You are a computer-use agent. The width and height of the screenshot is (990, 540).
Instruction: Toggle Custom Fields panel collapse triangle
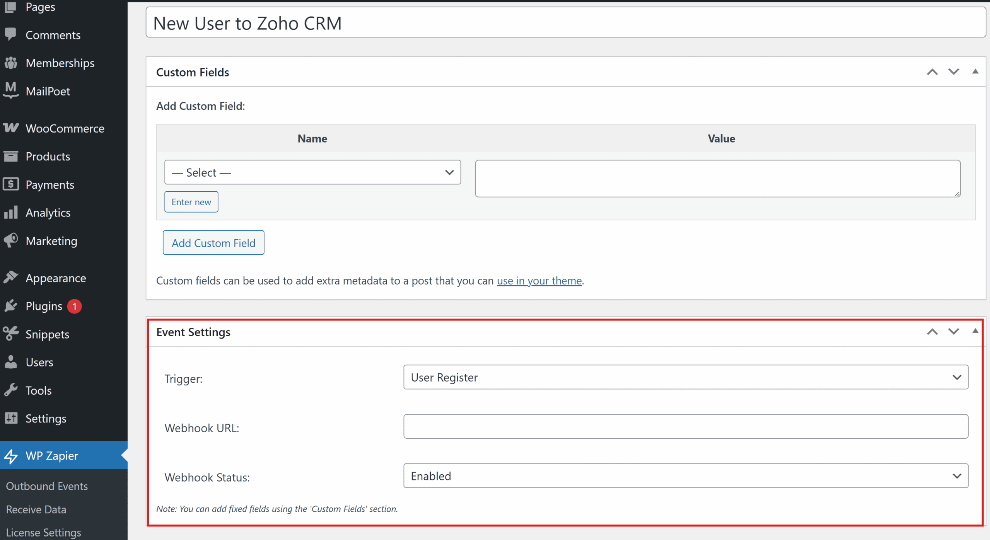[975, 72]
